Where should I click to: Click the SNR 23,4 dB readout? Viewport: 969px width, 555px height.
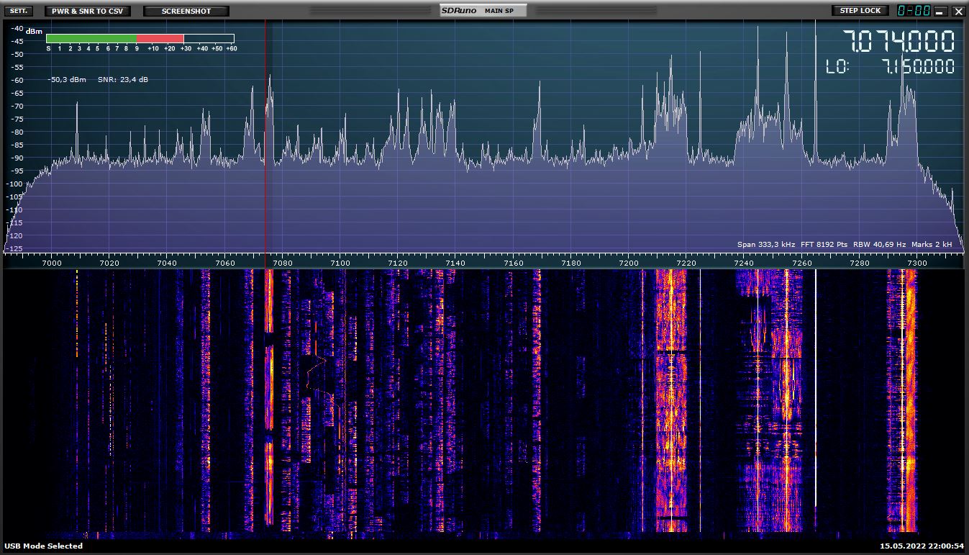click(123, 79)
